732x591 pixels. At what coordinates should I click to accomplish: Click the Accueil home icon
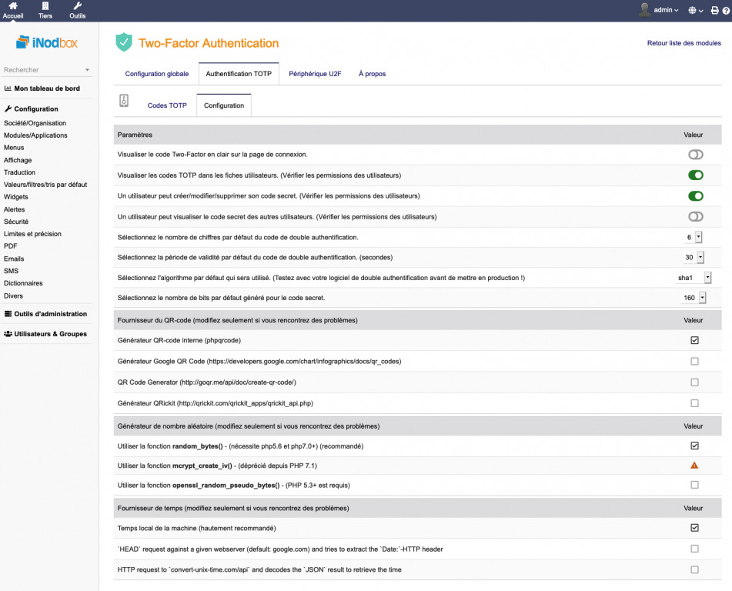pos(12,7)
